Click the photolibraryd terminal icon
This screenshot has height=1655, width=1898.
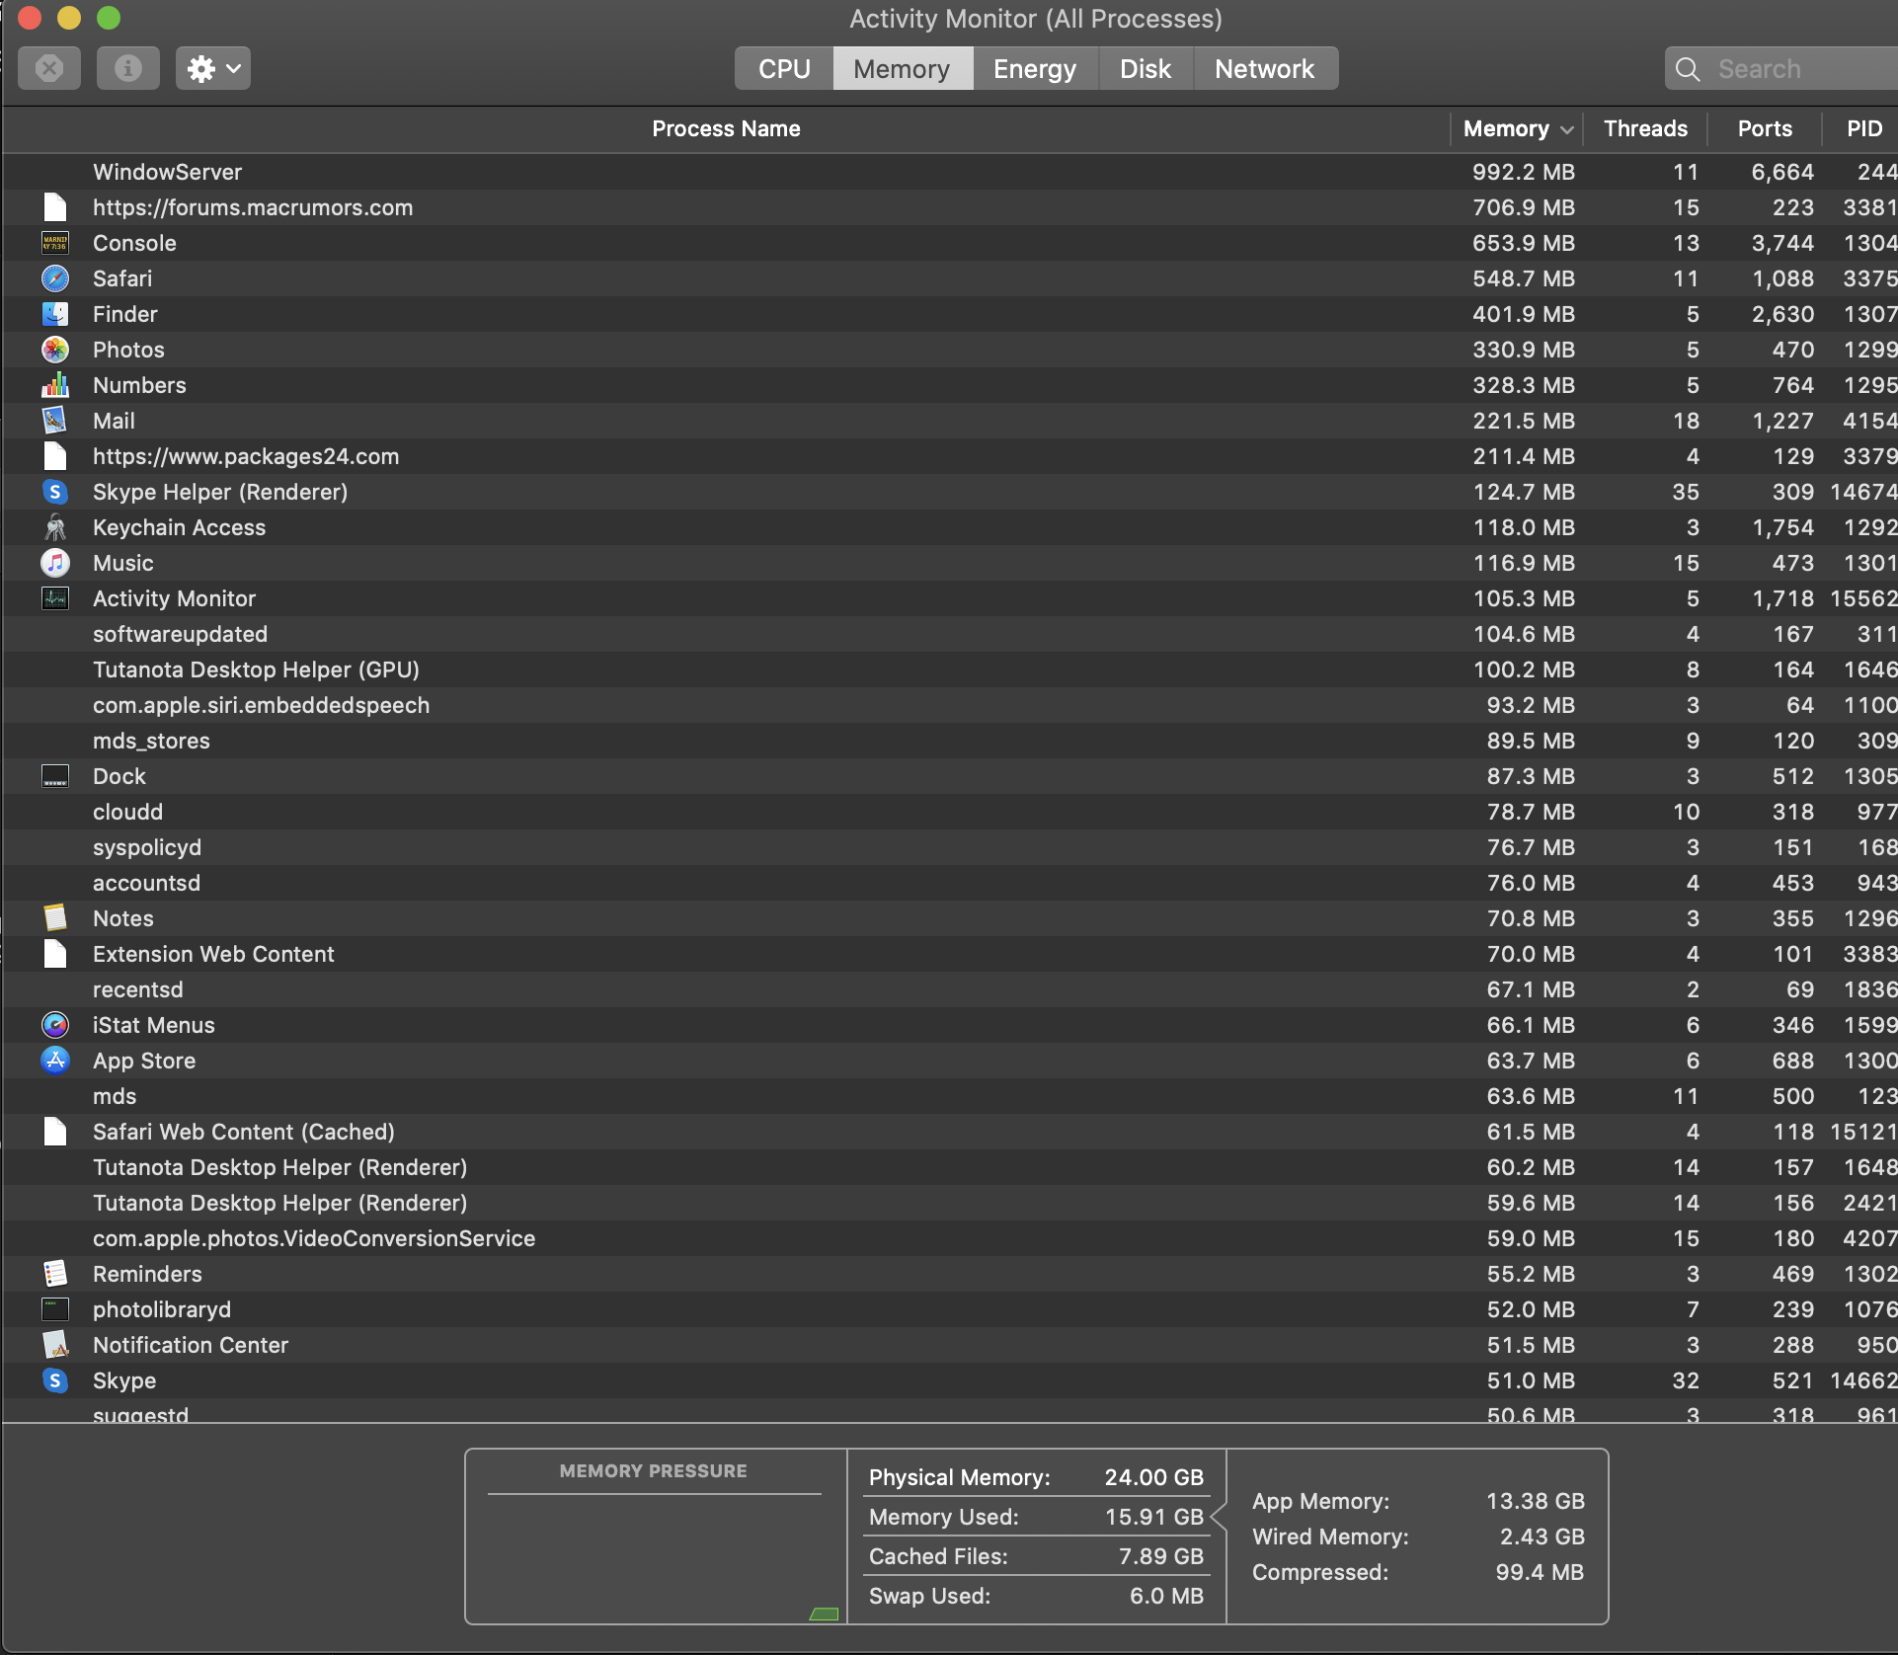[55, 1309]
